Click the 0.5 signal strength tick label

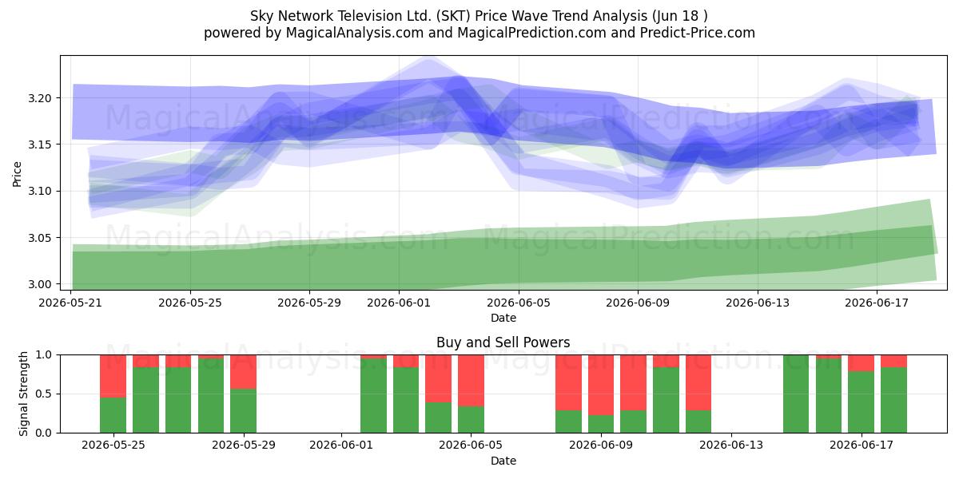(46, 394)
